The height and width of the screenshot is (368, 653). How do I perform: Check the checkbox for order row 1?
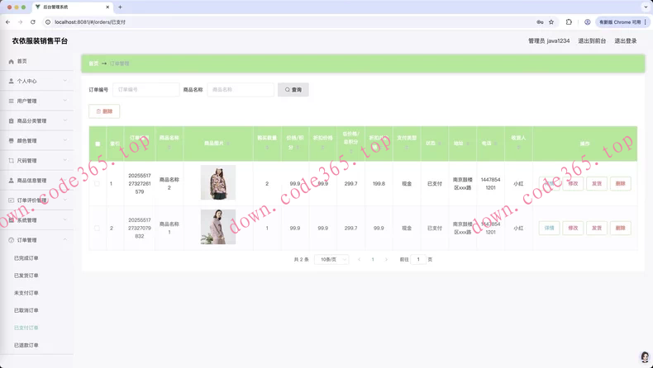97,183
